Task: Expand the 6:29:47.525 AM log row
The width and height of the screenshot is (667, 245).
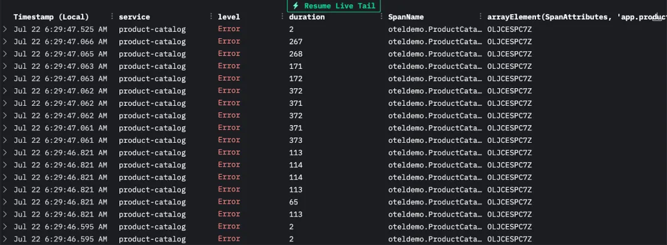Action: [x=5, y=30]
